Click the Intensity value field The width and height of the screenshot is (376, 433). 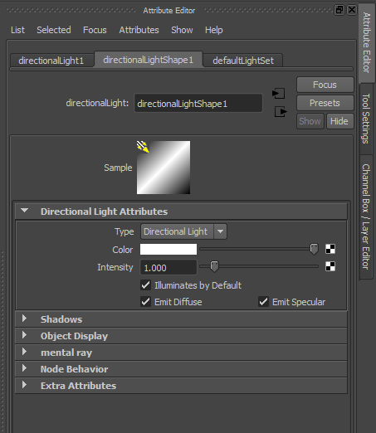pos(168,267)
